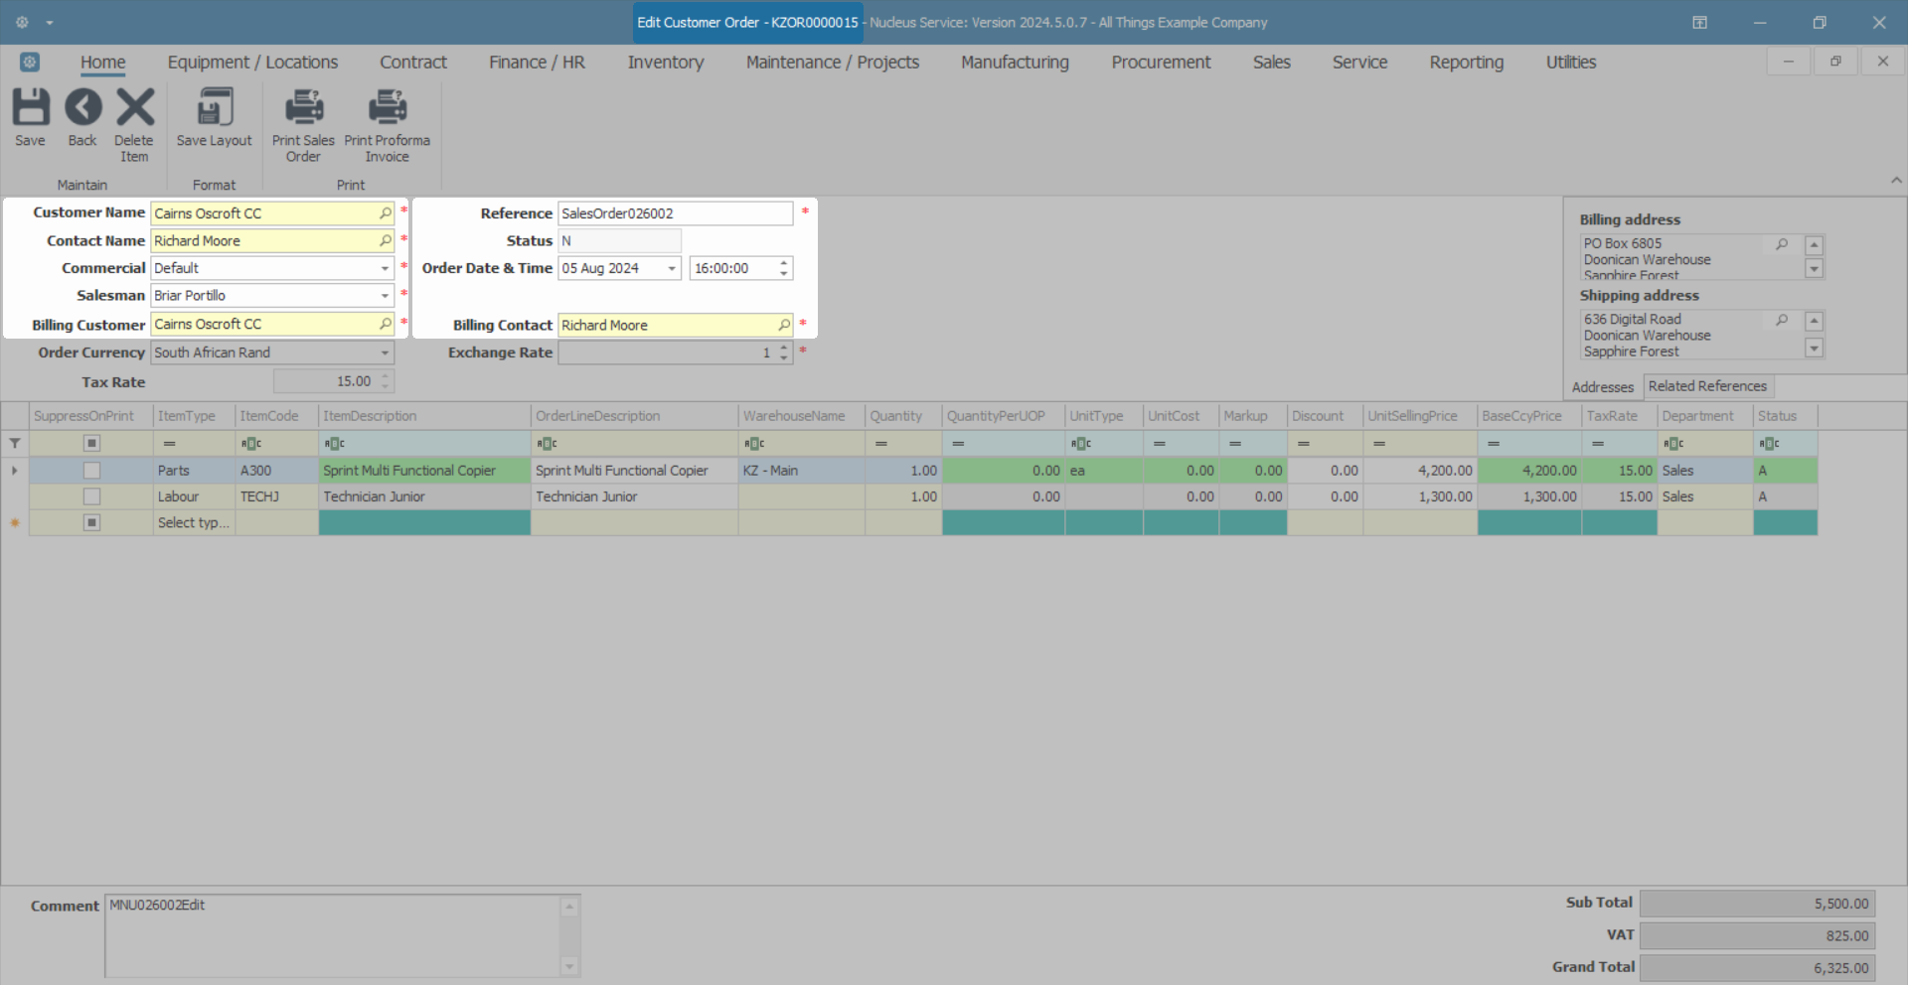The image size is (1908, 985).
Task: Open the Order Date calendar dropdown
Action: click(672, 268)
